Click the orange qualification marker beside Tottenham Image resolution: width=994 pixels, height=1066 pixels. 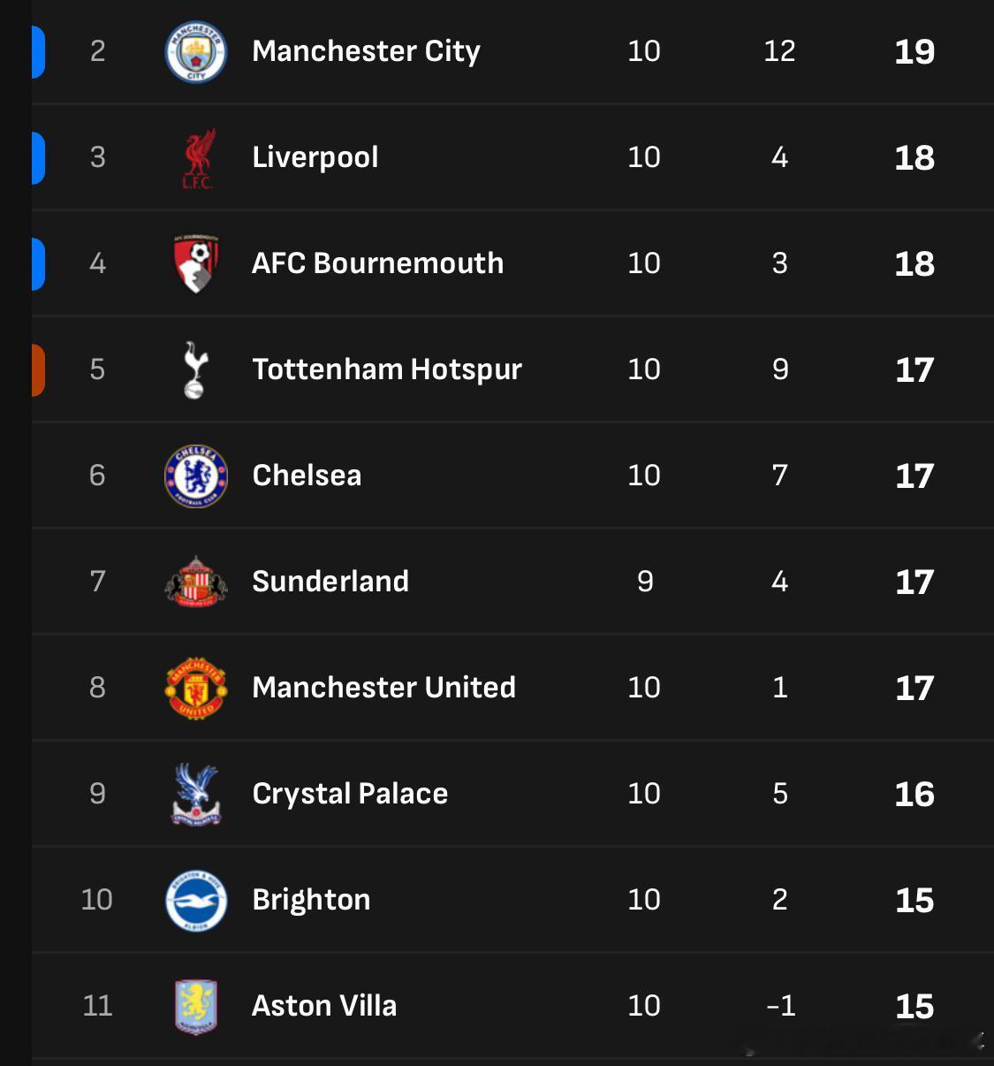[38, 369]
